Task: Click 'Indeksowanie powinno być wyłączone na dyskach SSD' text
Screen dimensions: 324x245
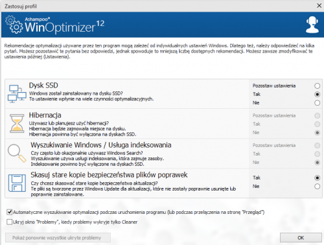Action: (87, 164)
